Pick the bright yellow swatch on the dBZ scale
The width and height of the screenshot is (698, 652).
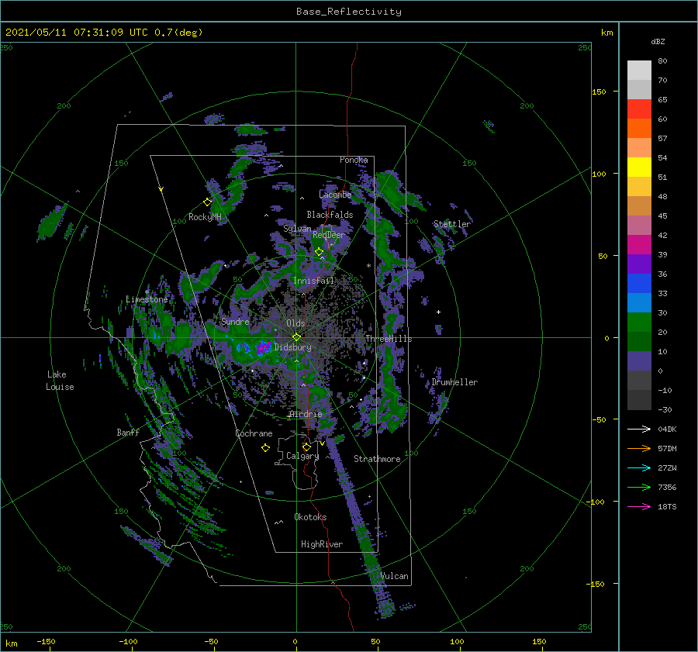639,167
